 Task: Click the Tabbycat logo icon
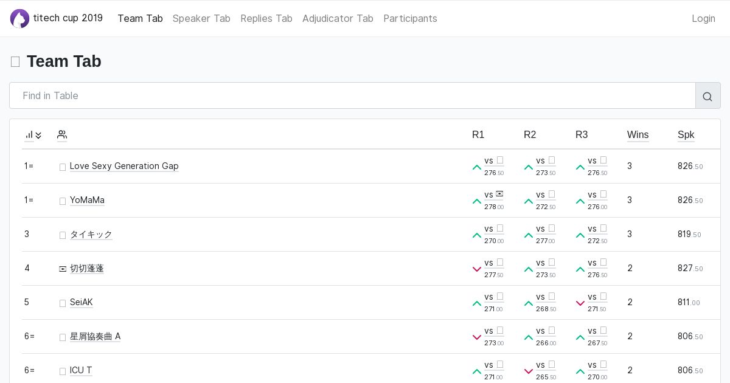[x=19, y=18]
